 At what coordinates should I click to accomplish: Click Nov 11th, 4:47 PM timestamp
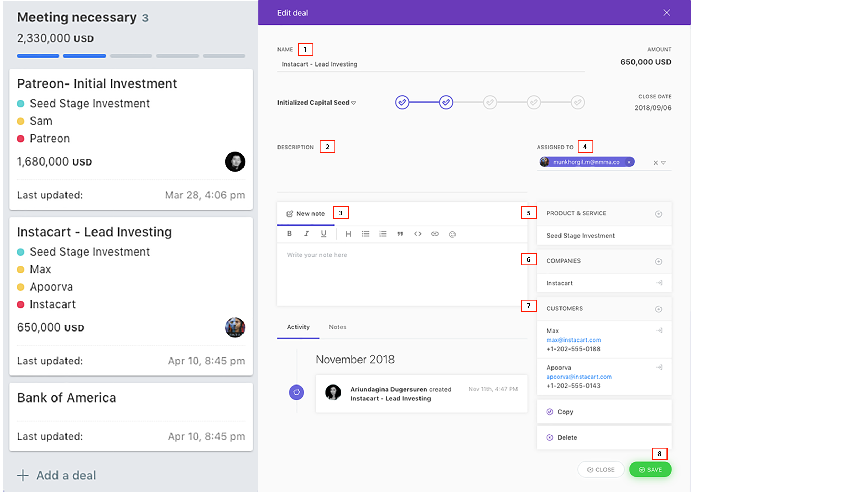(493, 389)
